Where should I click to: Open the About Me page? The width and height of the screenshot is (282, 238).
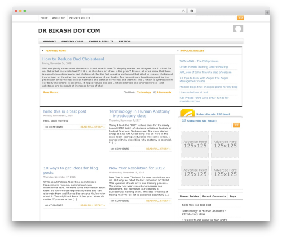coord(59,18)
